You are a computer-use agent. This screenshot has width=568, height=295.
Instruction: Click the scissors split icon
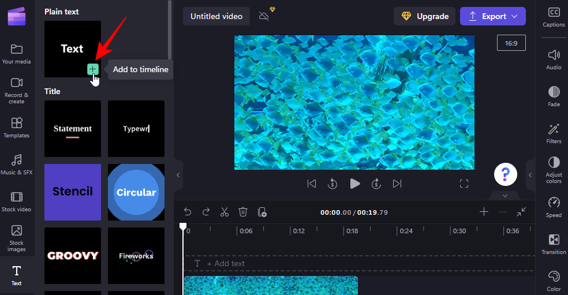tap(225, 212)
